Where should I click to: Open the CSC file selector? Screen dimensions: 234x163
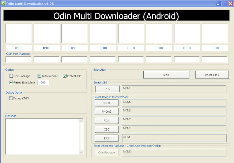[107, 129]
